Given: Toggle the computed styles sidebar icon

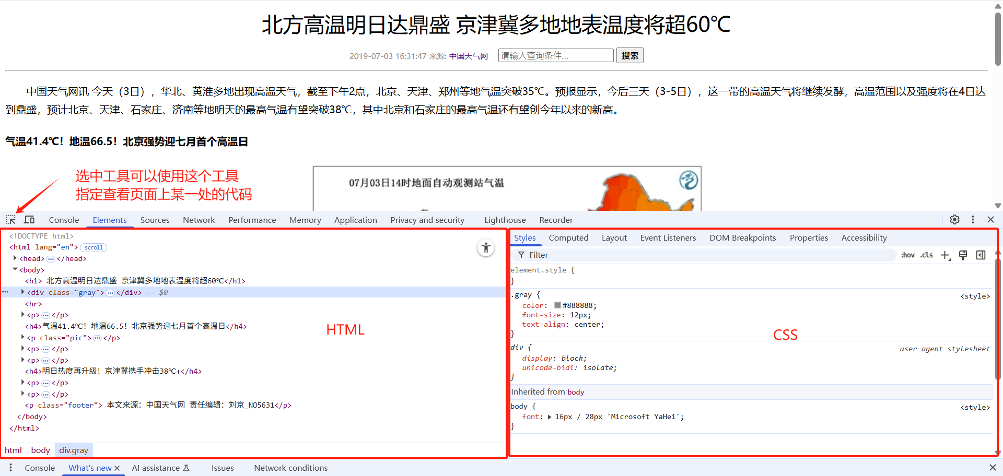Looking at the screenshot, I should pos(981,255).
